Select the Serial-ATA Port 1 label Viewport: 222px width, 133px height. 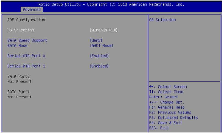click(x=26, y=66)
